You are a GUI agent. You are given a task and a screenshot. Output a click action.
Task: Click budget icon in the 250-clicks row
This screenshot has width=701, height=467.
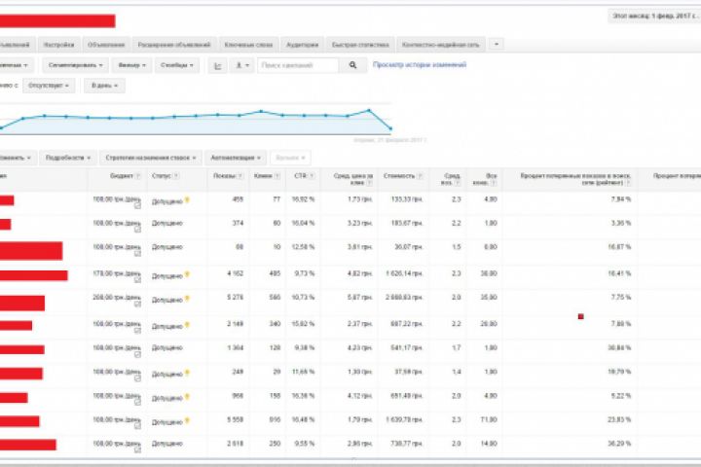click(x=137, y=449)
